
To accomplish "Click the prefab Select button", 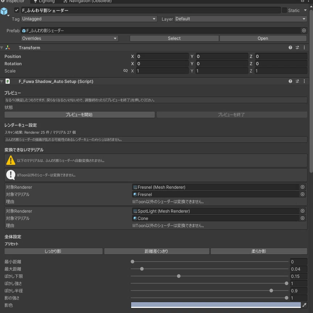I will (174, 38).
